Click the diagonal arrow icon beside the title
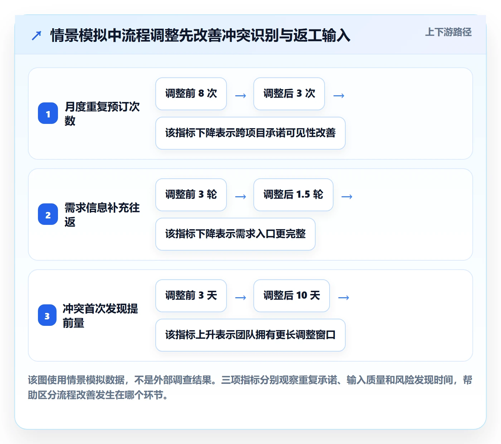The width and height of the screenshot is (501, 444). 37,35
